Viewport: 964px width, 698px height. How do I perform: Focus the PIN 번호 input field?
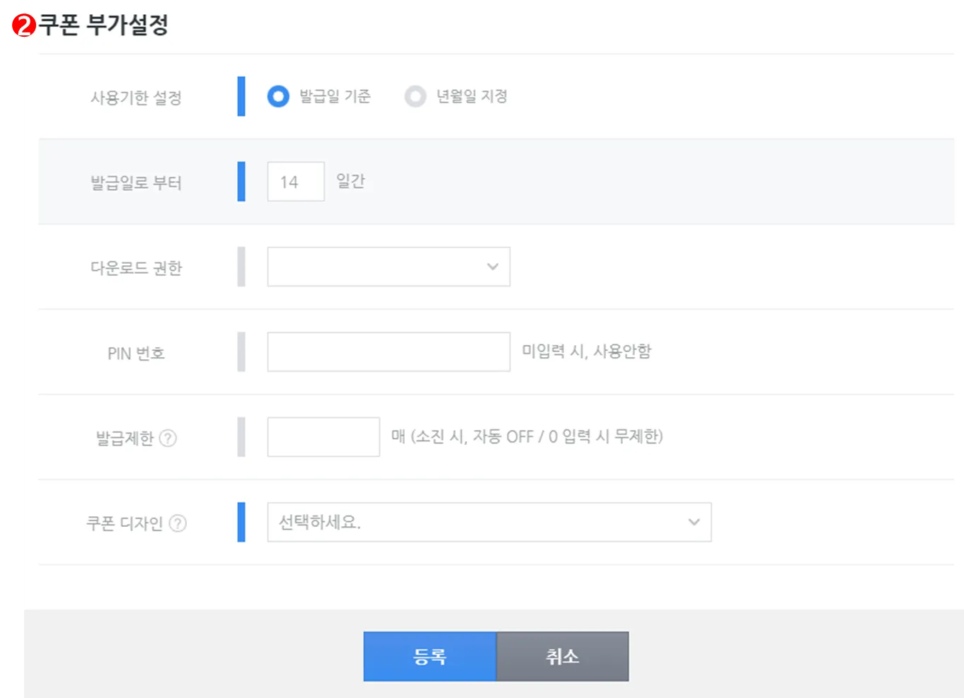click(x=388, y=351)
